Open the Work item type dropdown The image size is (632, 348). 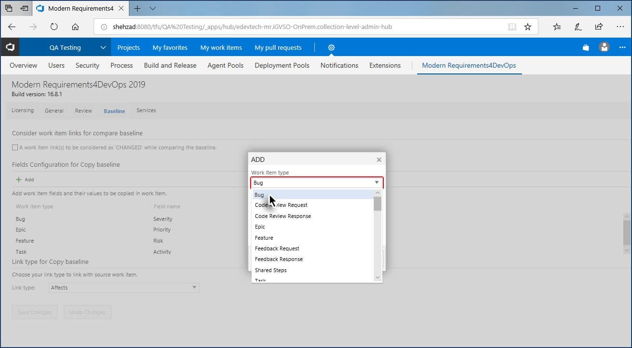pyautogui.click(x=317, y=183)
